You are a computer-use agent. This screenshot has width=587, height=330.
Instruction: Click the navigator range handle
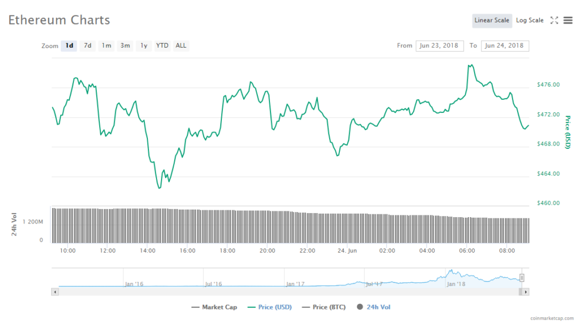(522, 278)
